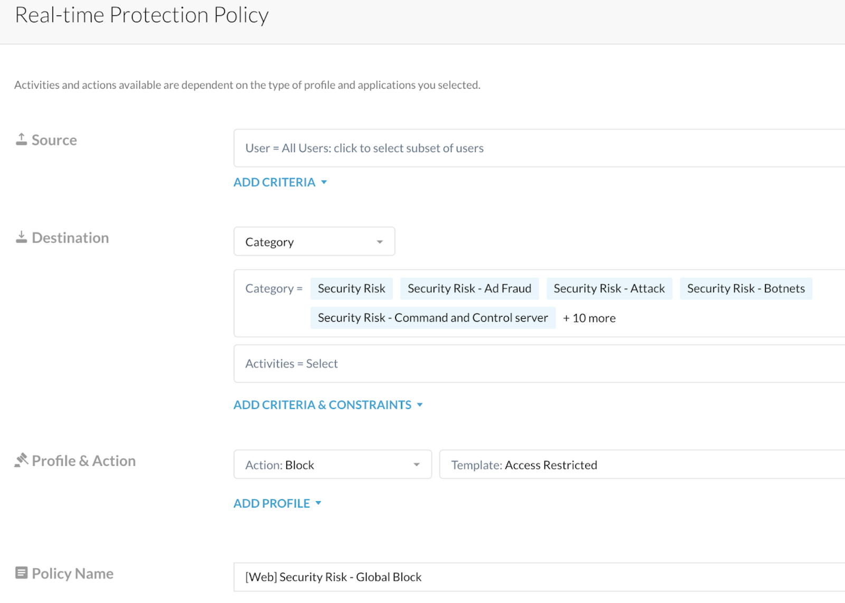
Task: Click the Source upload icon
Action: 21,139
